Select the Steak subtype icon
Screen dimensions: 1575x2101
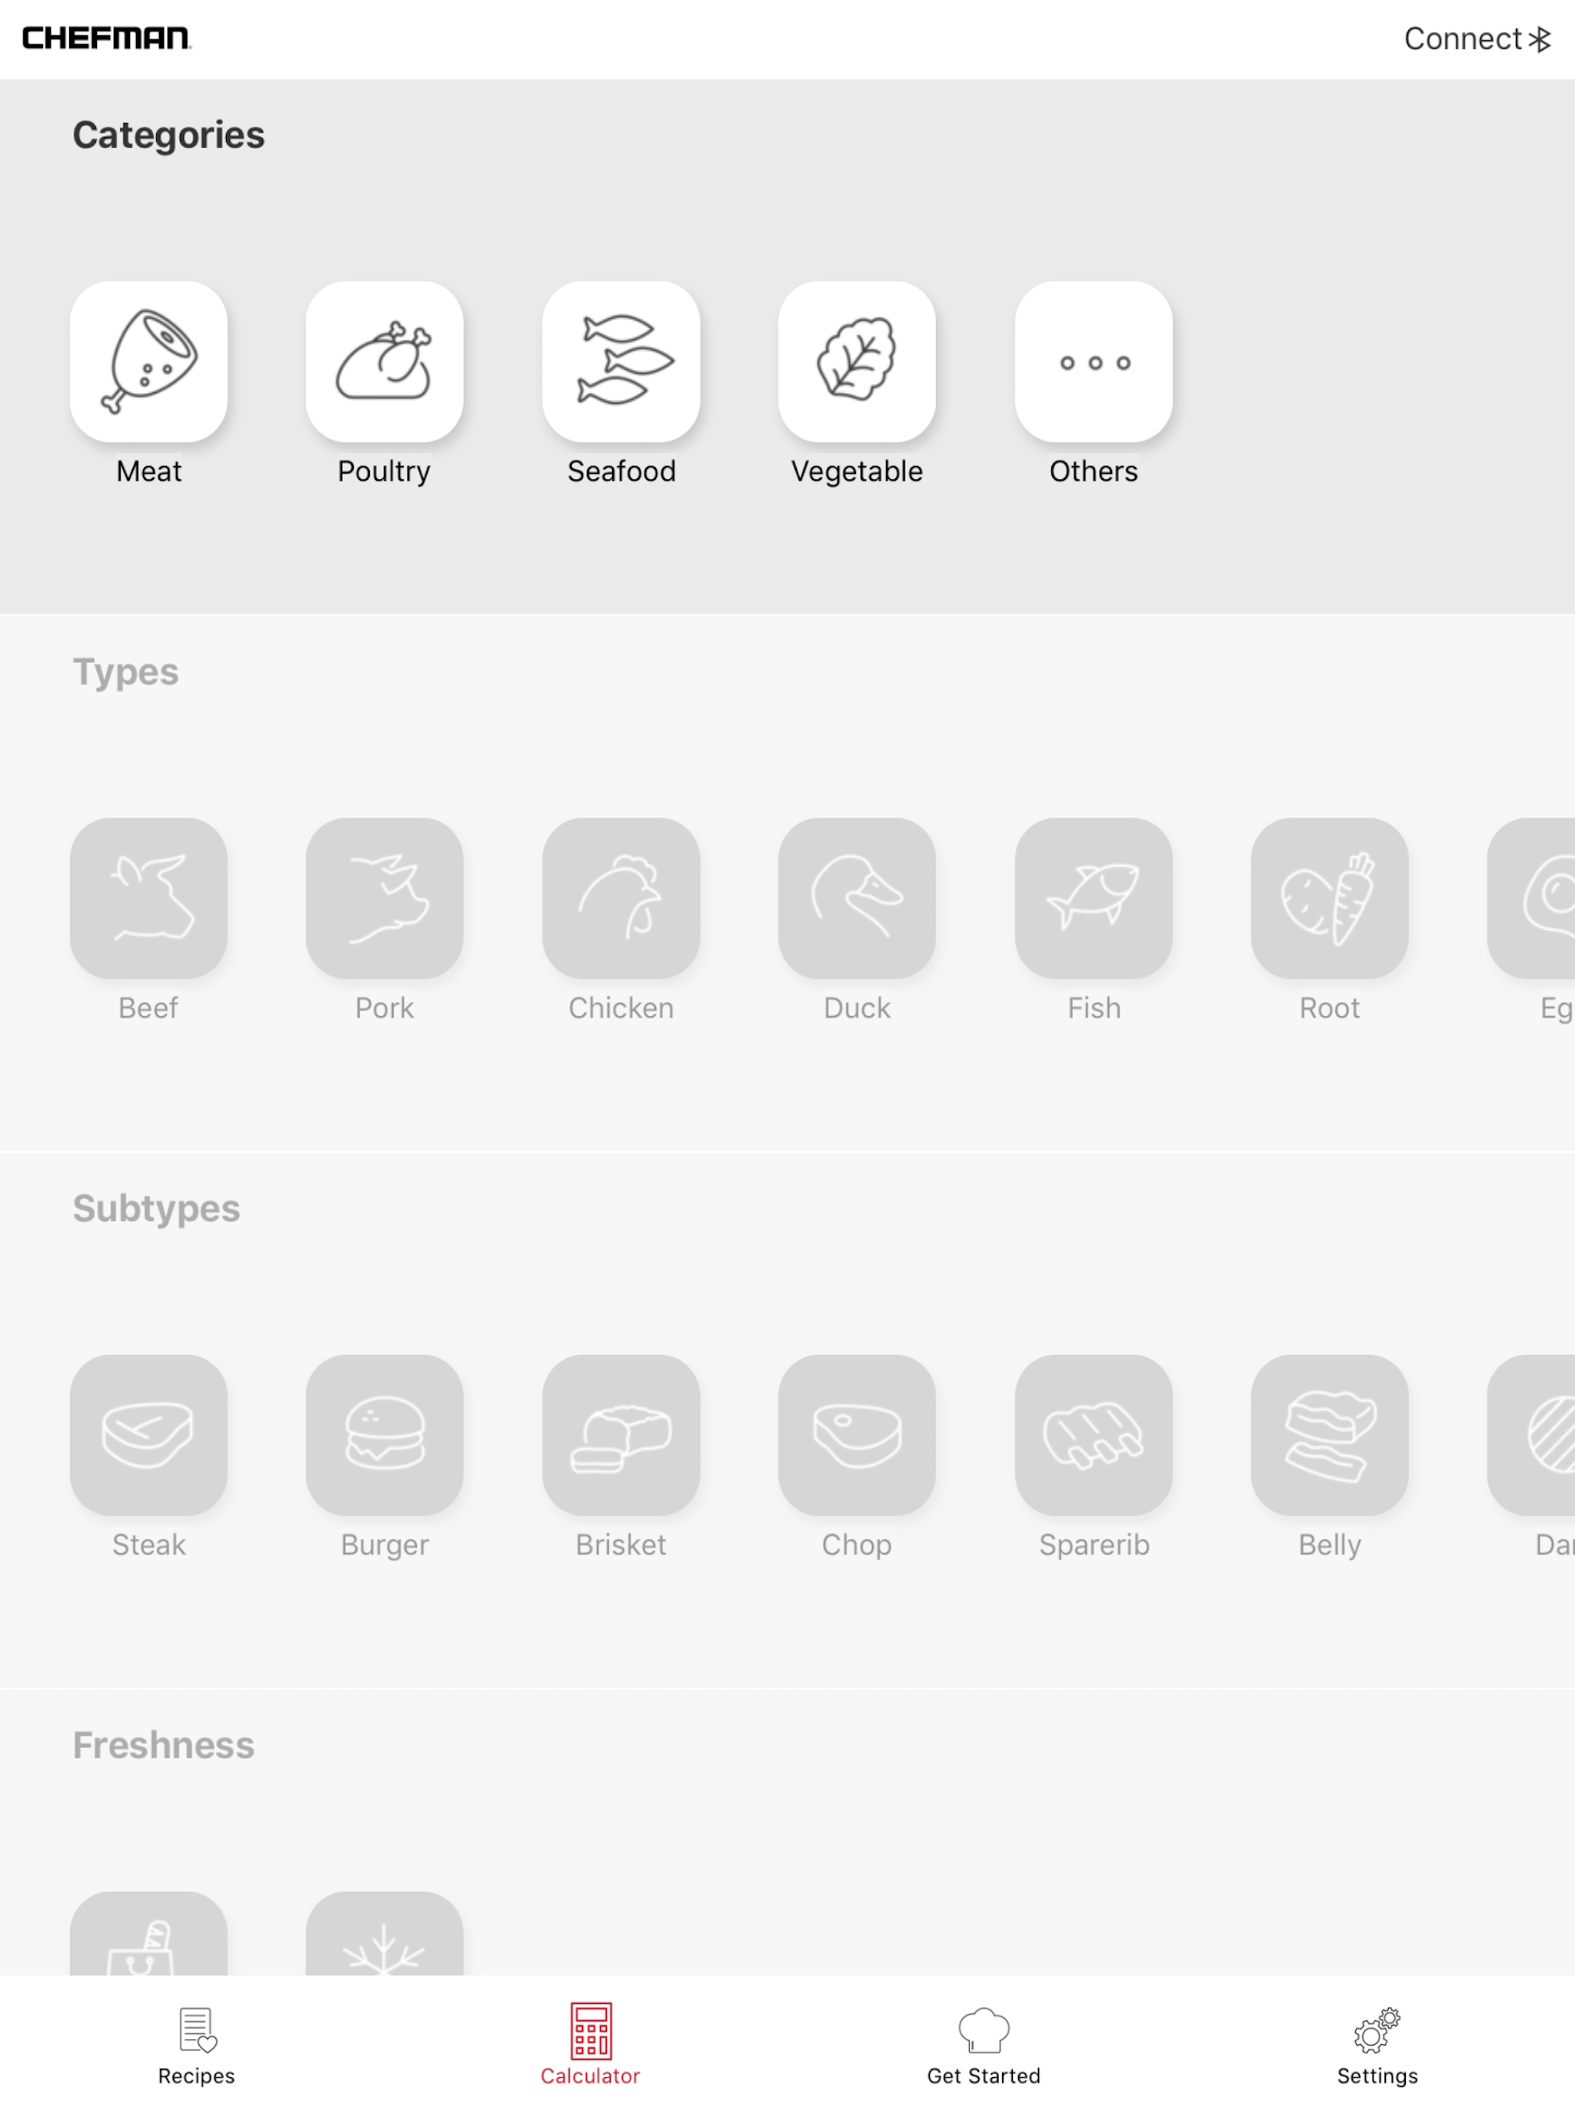tap(148, 1435)
